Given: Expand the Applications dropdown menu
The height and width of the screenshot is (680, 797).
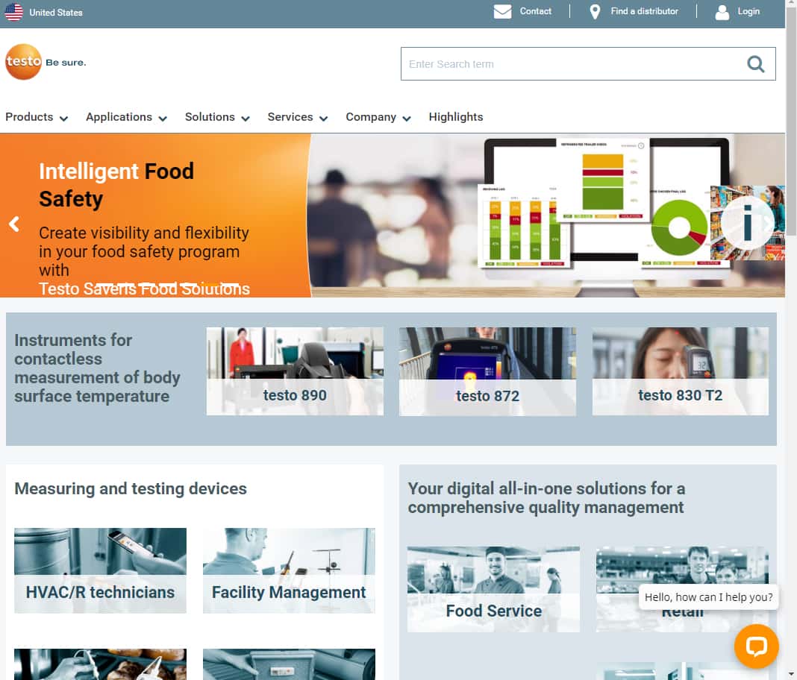Looking at the screenshot, I should [126, 117].
